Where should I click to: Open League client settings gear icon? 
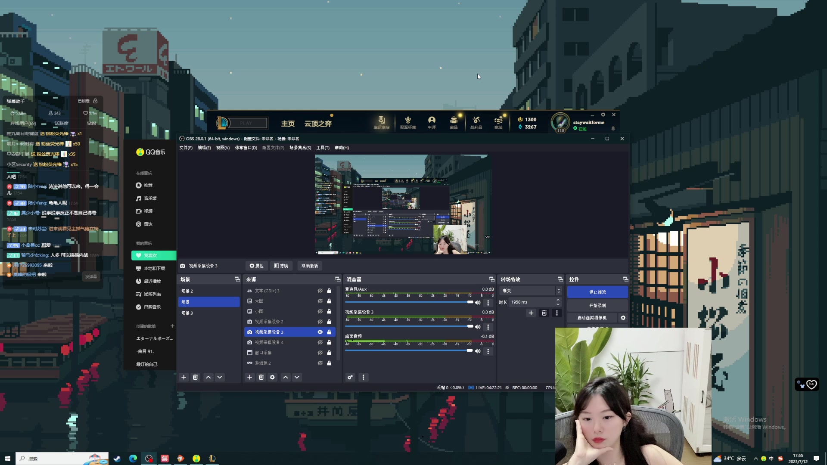603,115
